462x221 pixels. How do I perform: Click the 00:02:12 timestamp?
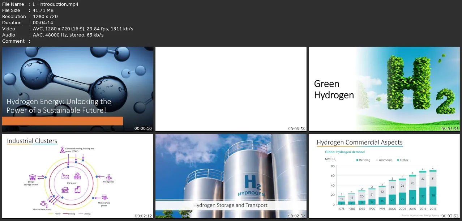coord(143,216)
